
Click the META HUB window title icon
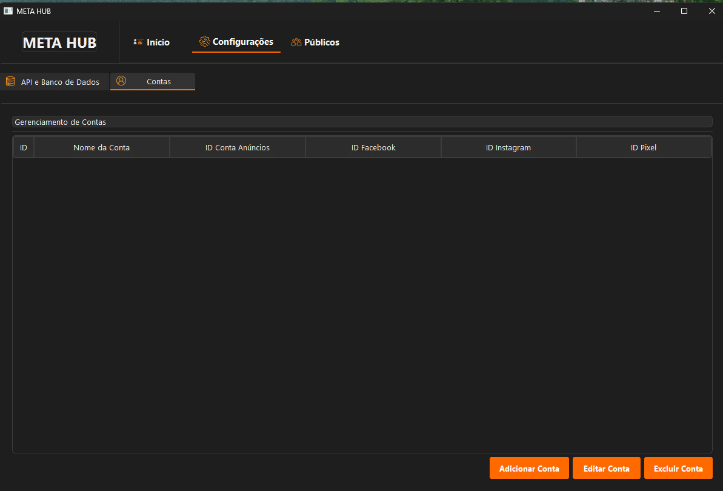pos(8,11)
